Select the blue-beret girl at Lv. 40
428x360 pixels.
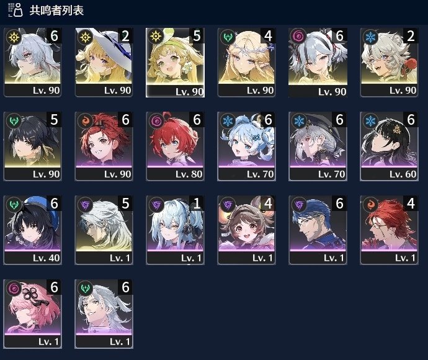32,230
